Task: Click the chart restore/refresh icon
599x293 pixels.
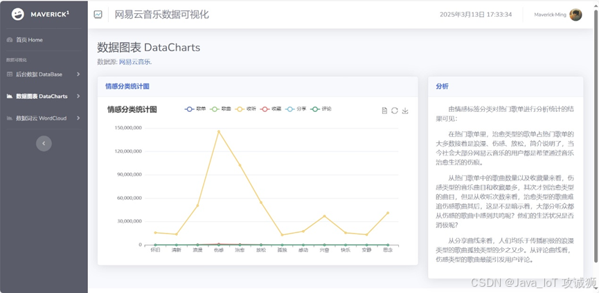Action: pyautogui.click(x=395, y=111)
